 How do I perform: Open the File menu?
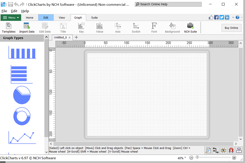click(x=4, y=11)
